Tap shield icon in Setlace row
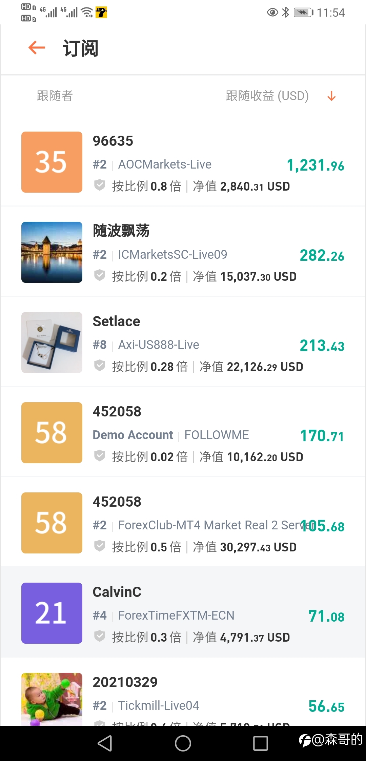 click(100, 366)
